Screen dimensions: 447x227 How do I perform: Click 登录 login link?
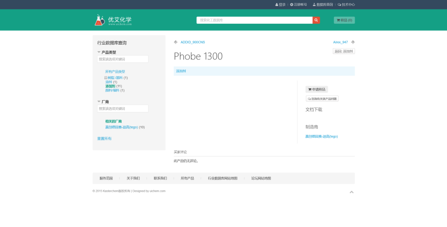281,4
